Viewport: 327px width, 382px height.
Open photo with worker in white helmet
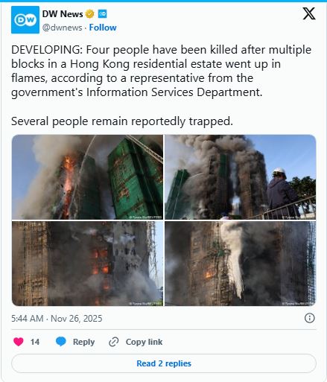pos(241,177)
